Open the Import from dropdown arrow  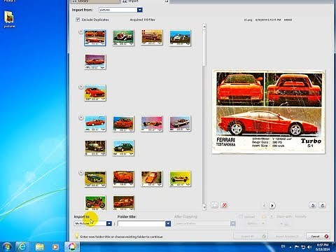[x=140, y=10]
